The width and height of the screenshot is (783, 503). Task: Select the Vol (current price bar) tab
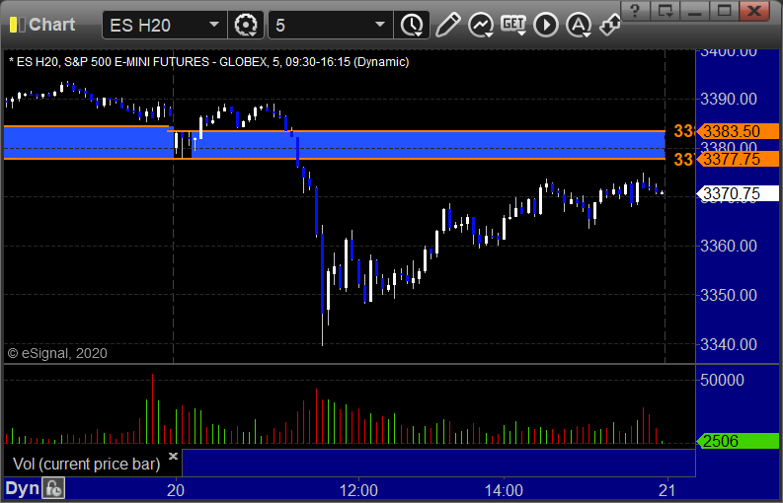click(x=86, y=465)
